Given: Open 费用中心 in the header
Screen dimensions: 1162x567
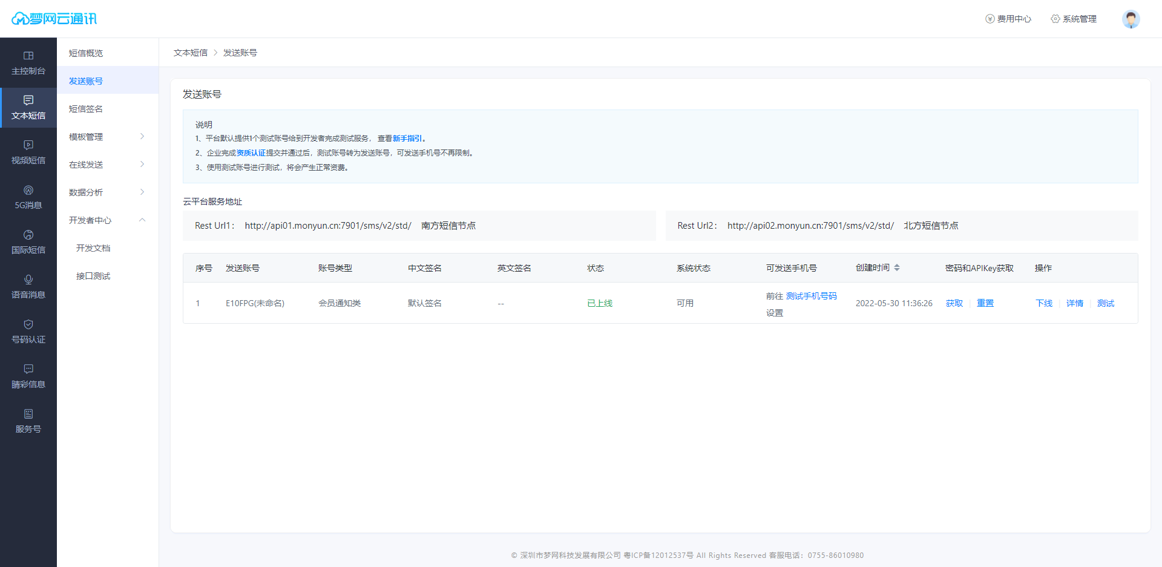Looking at the screenshot, I should click(x=1008, y=19).
